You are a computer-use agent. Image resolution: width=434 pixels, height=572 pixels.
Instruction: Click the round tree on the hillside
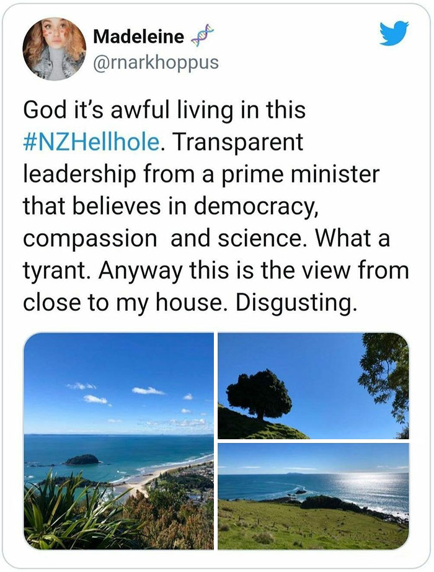click(x=259, y=394)
